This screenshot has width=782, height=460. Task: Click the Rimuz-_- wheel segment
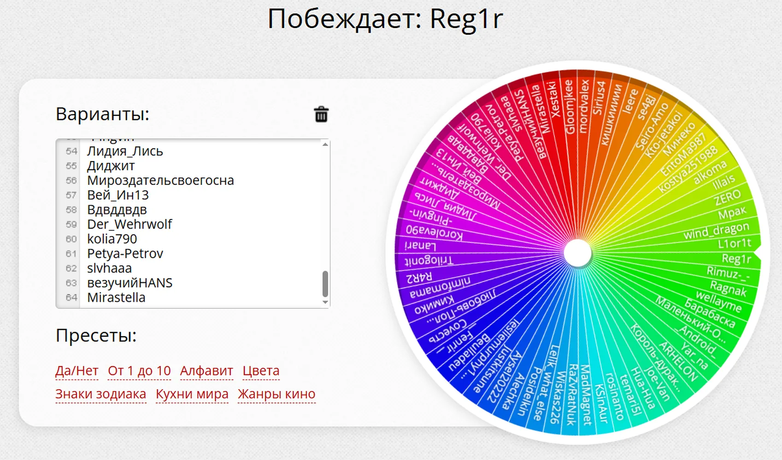(729, 274)
